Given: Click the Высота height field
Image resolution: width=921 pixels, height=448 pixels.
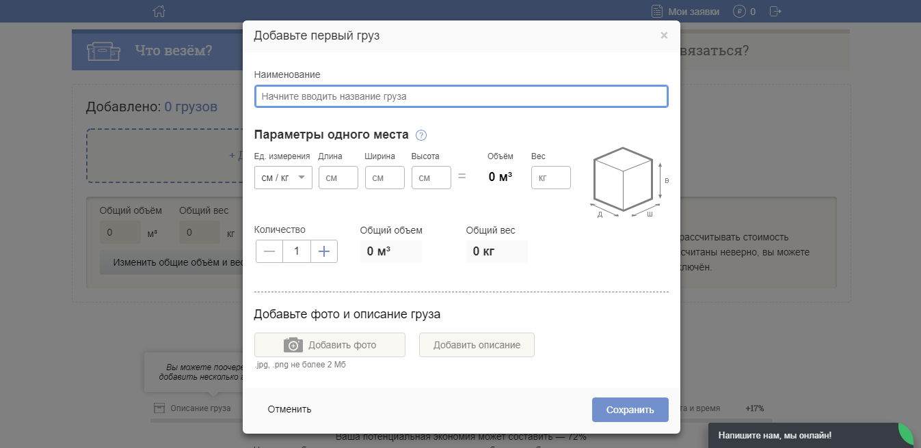Looking at the screenshot, I should tap(431, 178).
